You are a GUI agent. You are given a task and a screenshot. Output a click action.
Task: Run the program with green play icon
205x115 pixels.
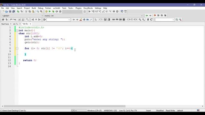[50, 11]
